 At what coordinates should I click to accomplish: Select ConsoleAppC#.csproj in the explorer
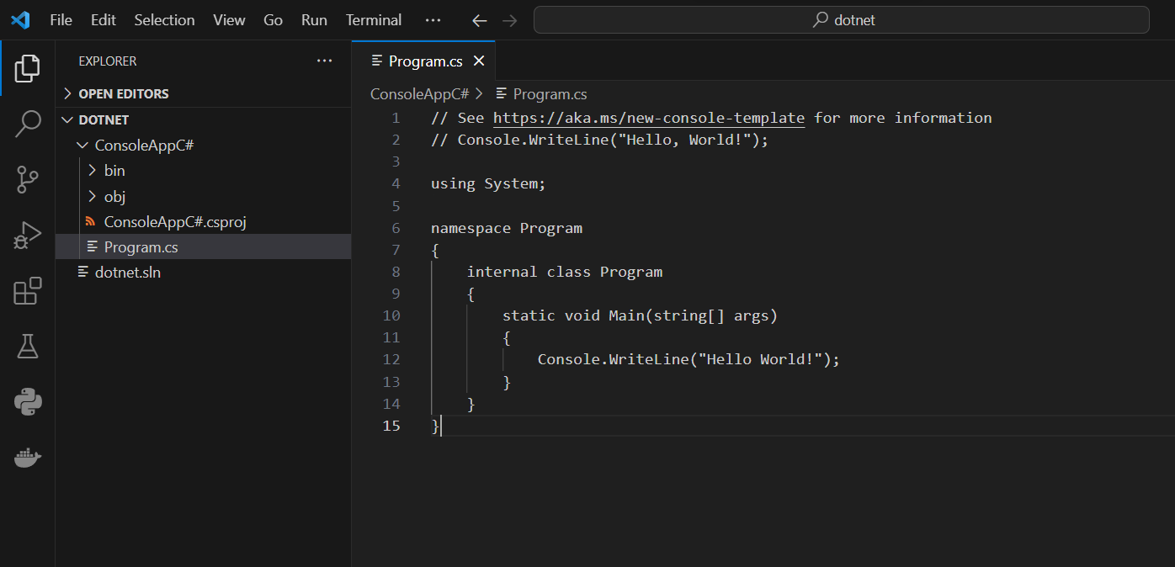coord(203,222)
